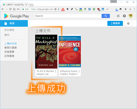Viewport: 137px width, 109px height.
Task: Select the 圖書 Books tab
Action: click(14, 23)
